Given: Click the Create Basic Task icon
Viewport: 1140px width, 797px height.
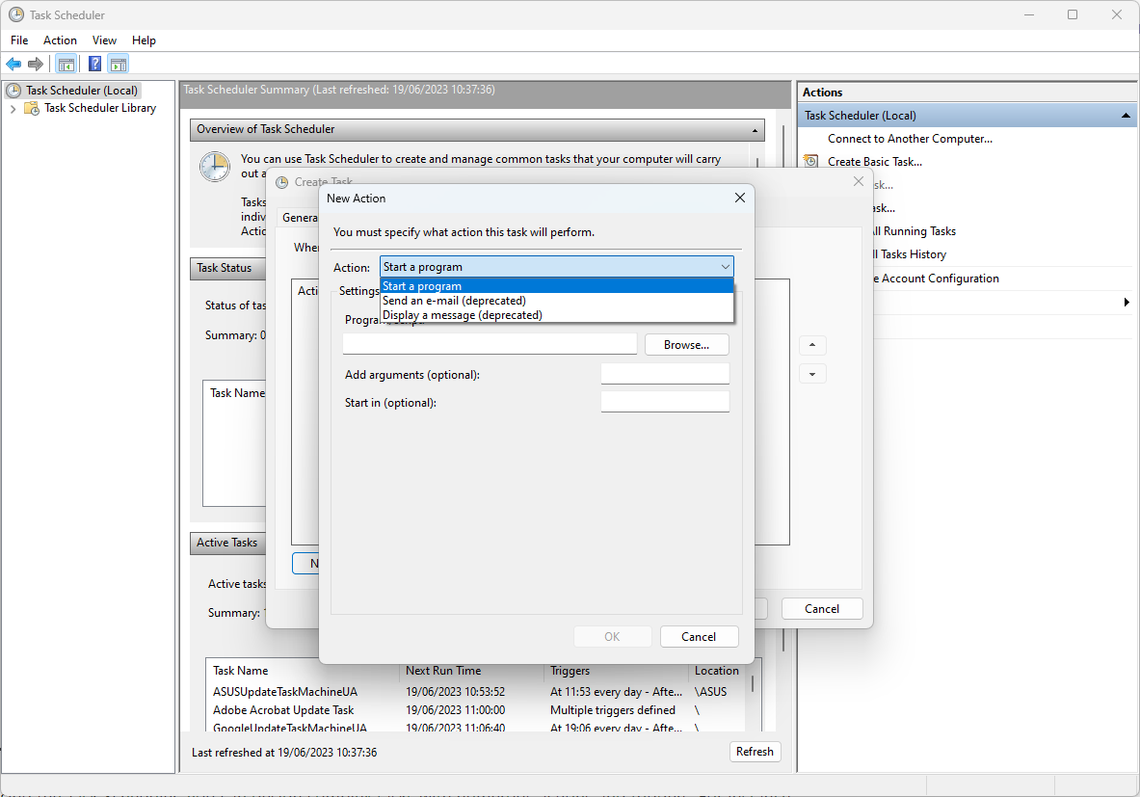Looking at the screenshot, I should click(811, 162).
